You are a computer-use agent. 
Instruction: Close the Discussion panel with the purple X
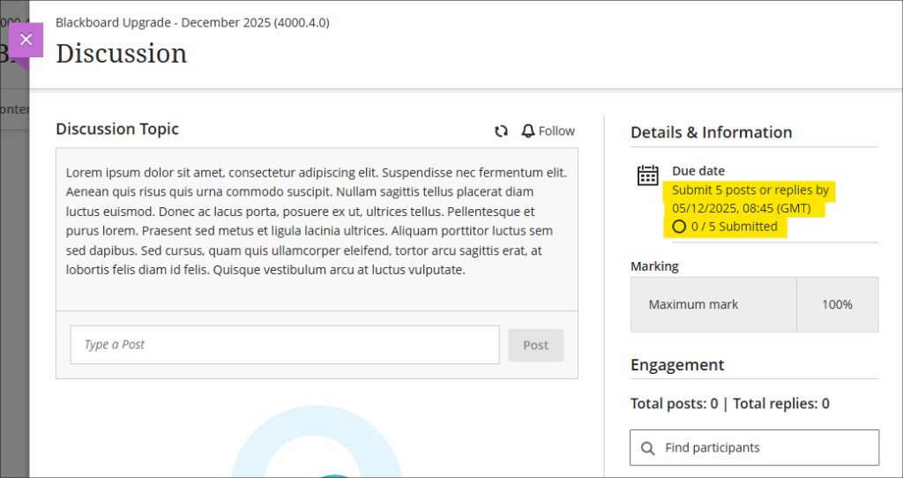(x=26, y=40)
